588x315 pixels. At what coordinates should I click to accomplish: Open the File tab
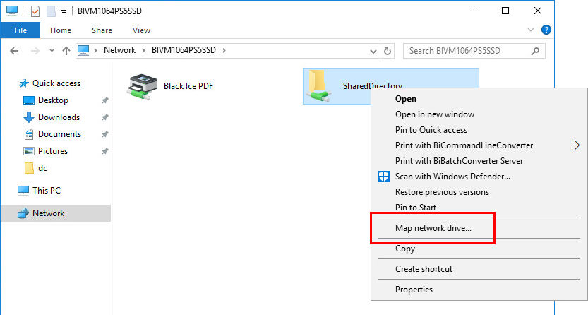pyautogui.click(x=20, y=30)
